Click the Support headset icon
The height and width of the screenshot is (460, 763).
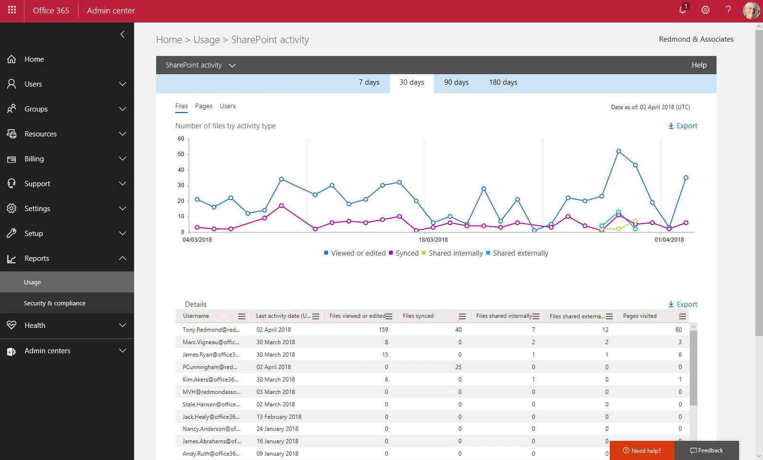[x=11, y=183]
